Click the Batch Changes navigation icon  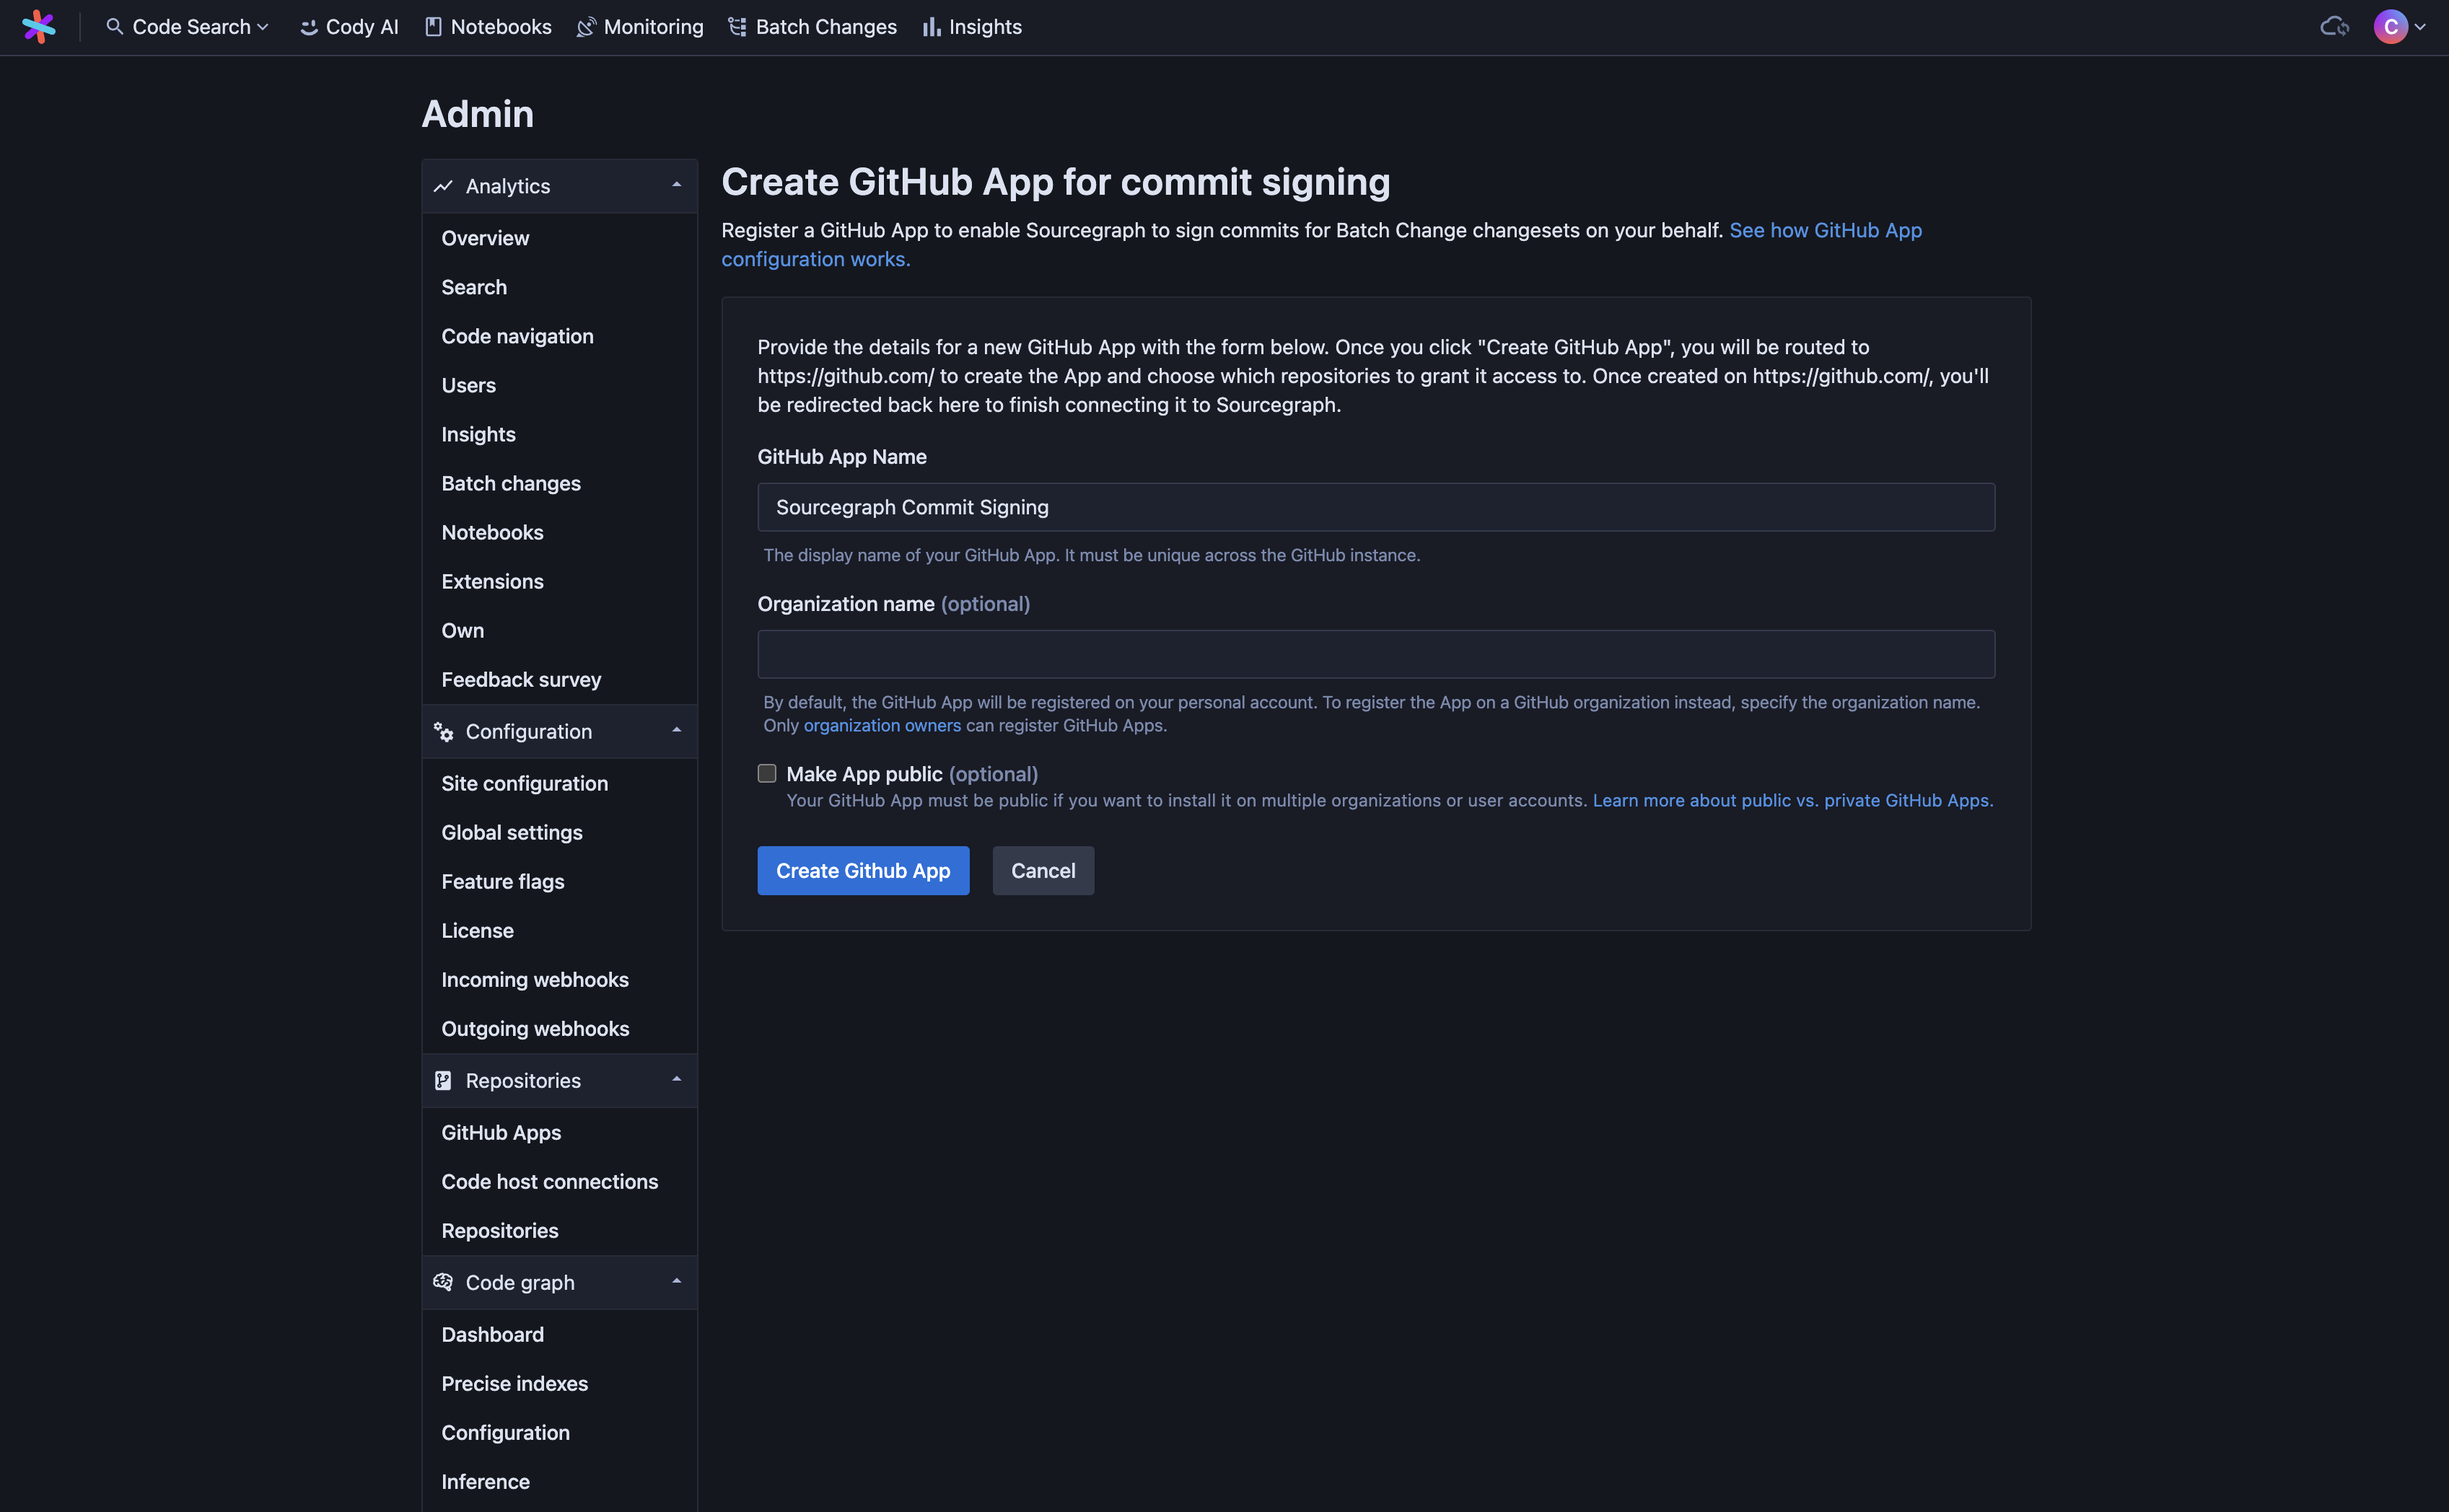tap(738, 26)
